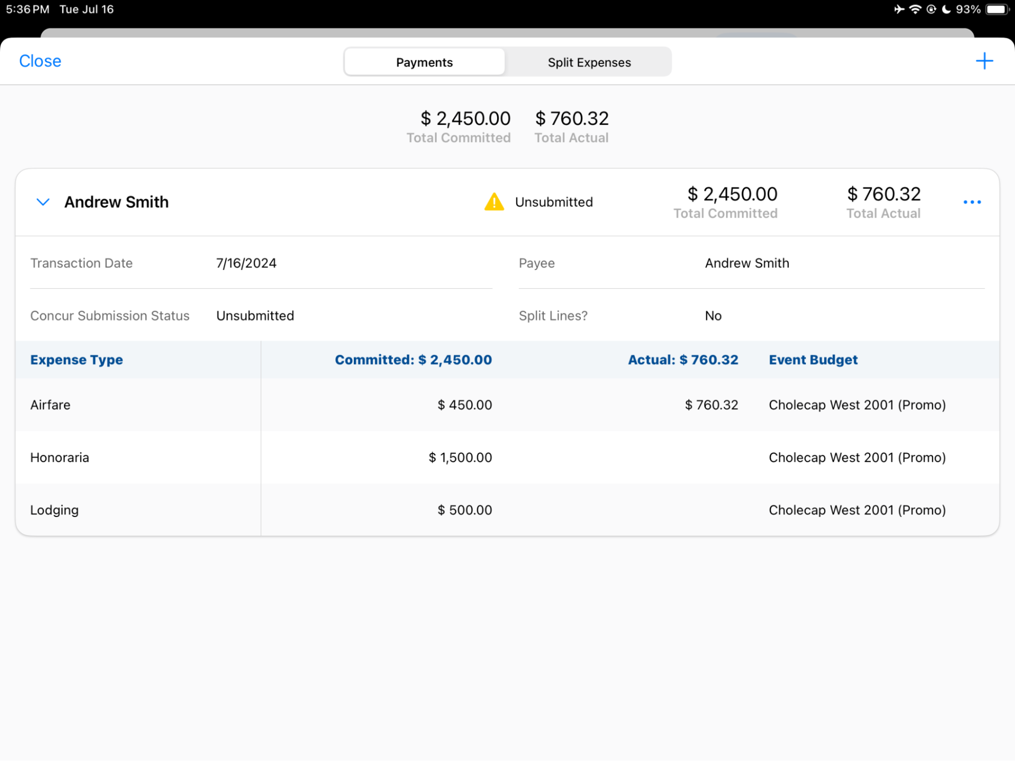Tap the orientation lock status icon
Image resolution: width=1015 pixels, height=761 pixels.
(931, 9)
